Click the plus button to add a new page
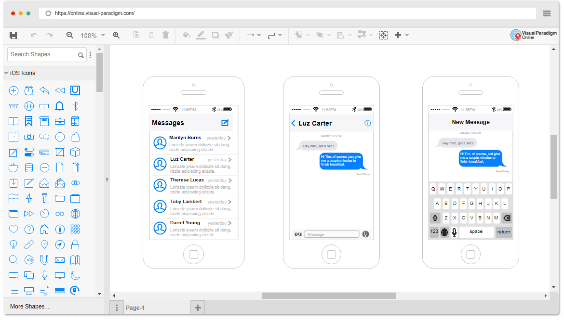The image size is (564, 320). pyautogui.click(x=198, y=307)
